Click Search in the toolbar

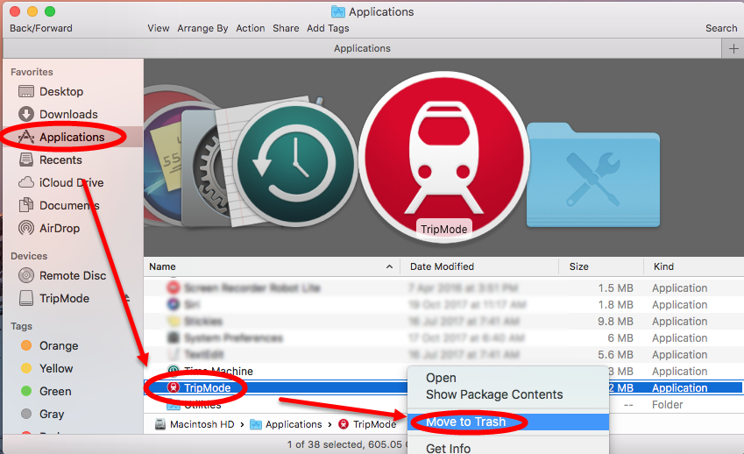[721, 28]
